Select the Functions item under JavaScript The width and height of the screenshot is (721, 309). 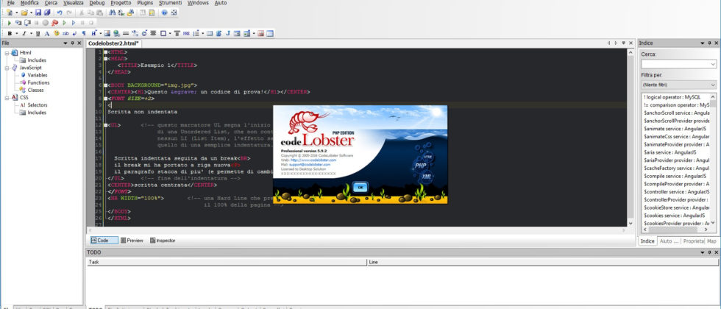[x=38, y=82]
